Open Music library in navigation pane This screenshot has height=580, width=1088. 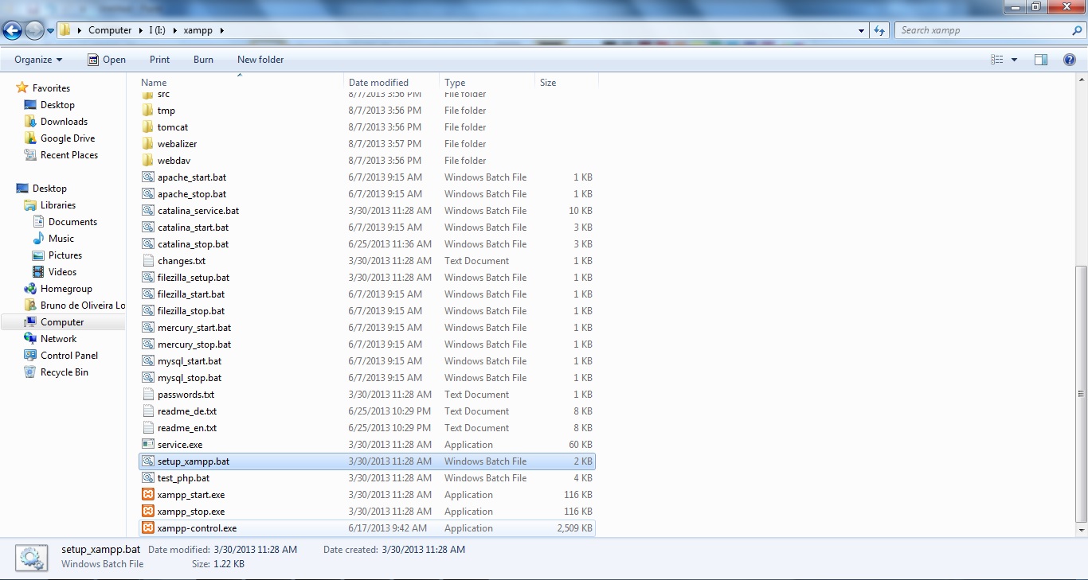(61, 239)
